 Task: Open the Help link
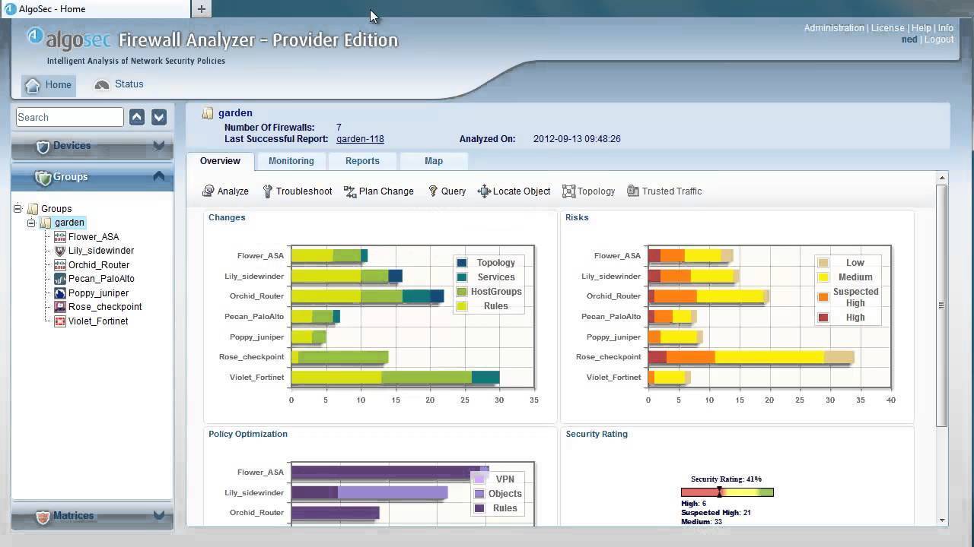click(921, 28)
